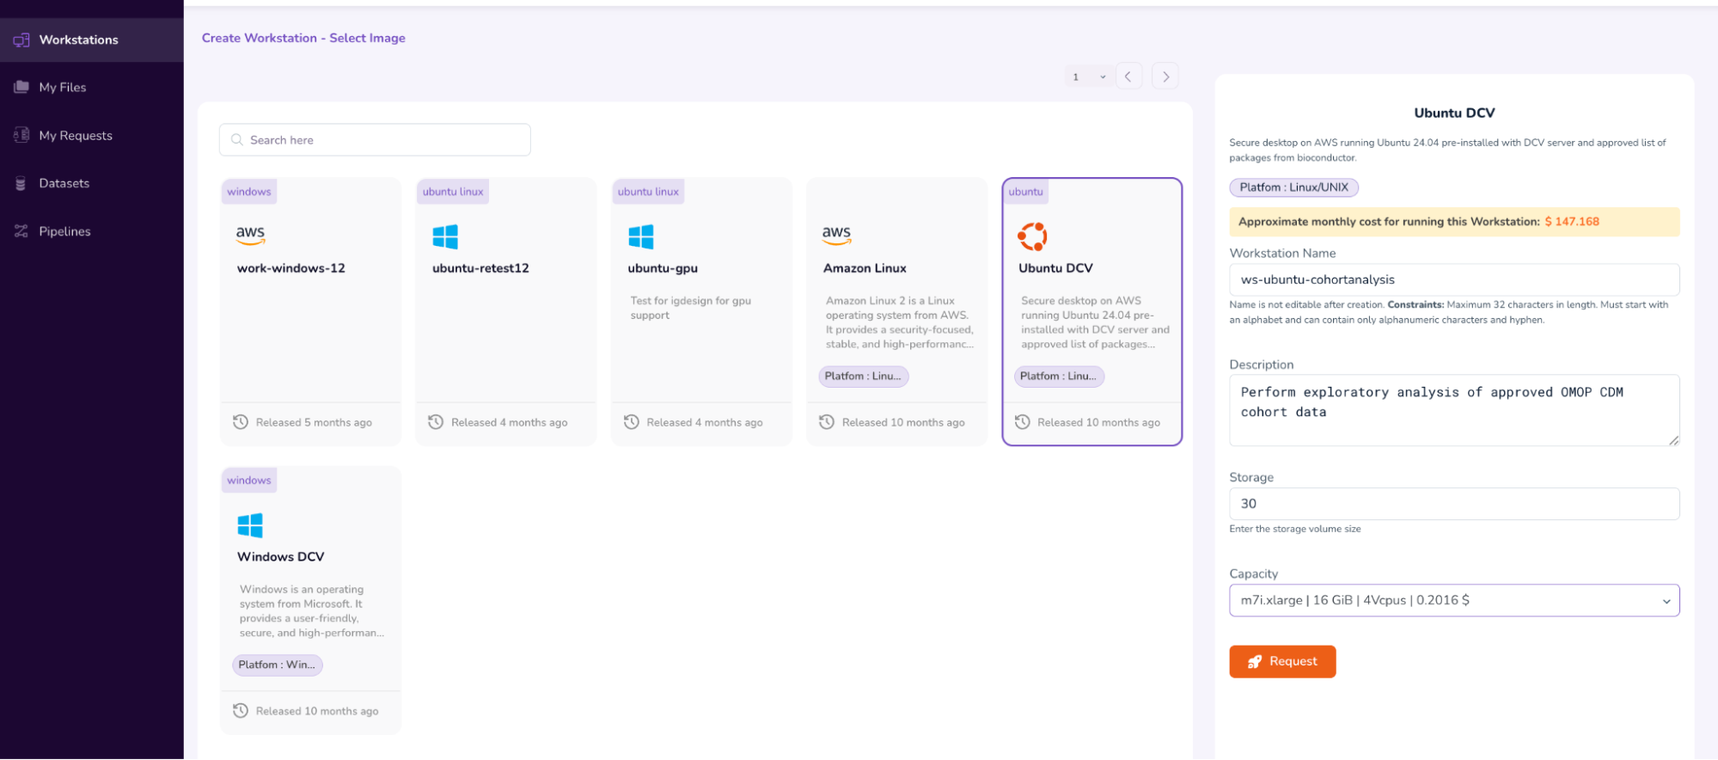The width and height of the screenshot is (1718, 760).
Task: Click the magnifier icon in search box
Action: [237, 140]
